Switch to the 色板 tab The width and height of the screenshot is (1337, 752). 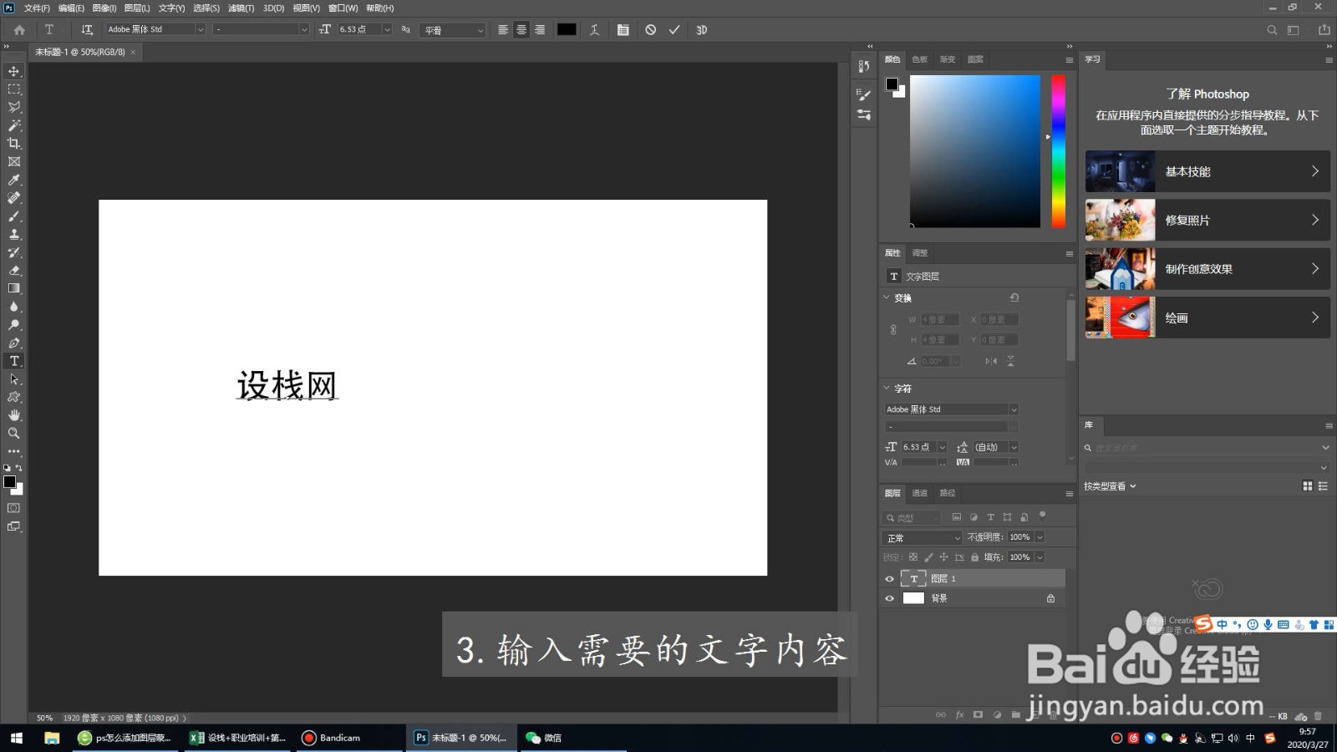click(920, 59)
